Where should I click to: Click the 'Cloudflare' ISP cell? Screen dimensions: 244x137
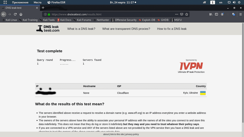tap(123, 93)
